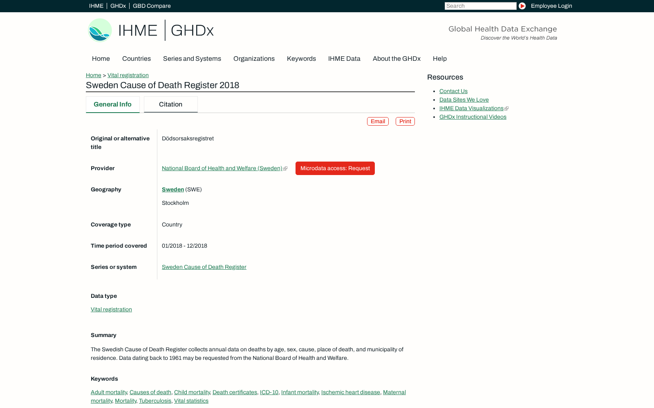Click the Death certificates keyword

pos(235,392)
